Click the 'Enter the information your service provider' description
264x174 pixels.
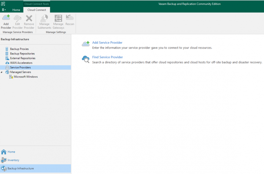click(x=152, y=48)
